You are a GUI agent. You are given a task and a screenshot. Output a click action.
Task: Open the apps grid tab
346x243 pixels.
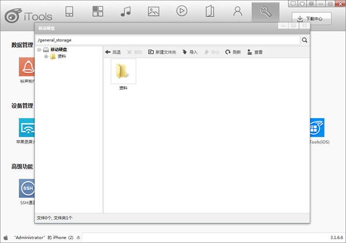(98, 11)
